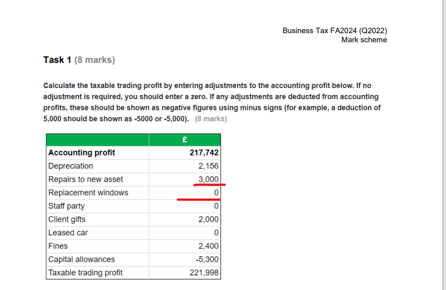Select the 'Business Tax FA2024 (Q2022)' header text
446x290 pixels.
[334, 31]
